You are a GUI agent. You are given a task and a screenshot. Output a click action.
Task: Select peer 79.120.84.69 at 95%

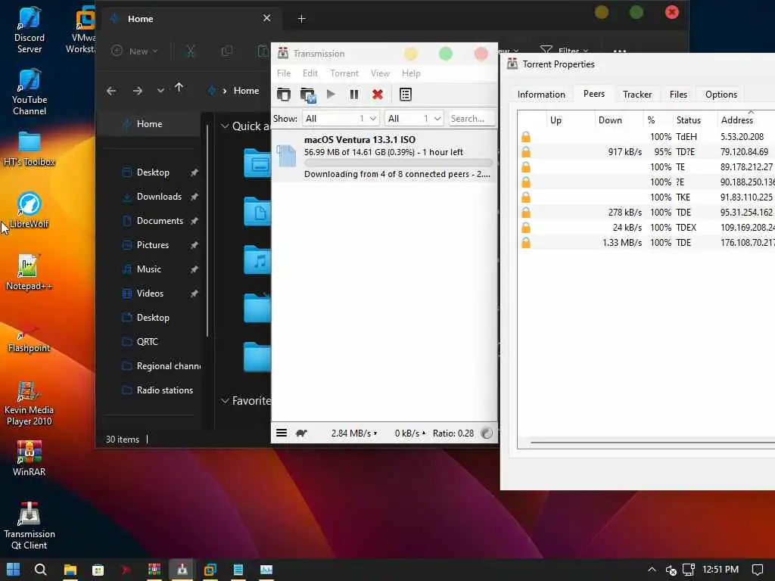[646, 151]
